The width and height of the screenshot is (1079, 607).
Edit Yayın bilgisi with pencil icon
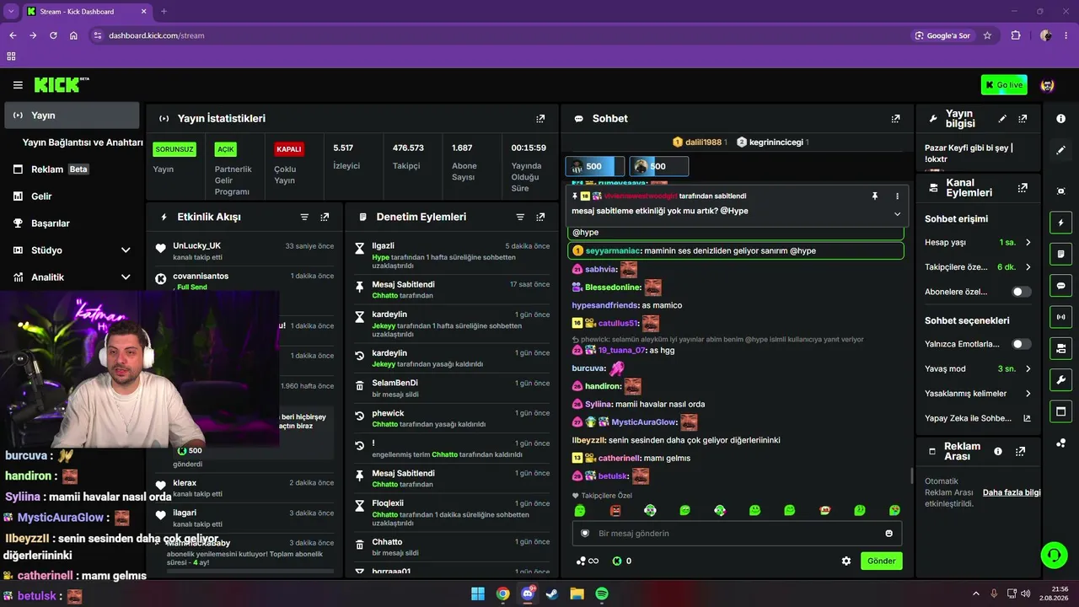click(1002, 119)
